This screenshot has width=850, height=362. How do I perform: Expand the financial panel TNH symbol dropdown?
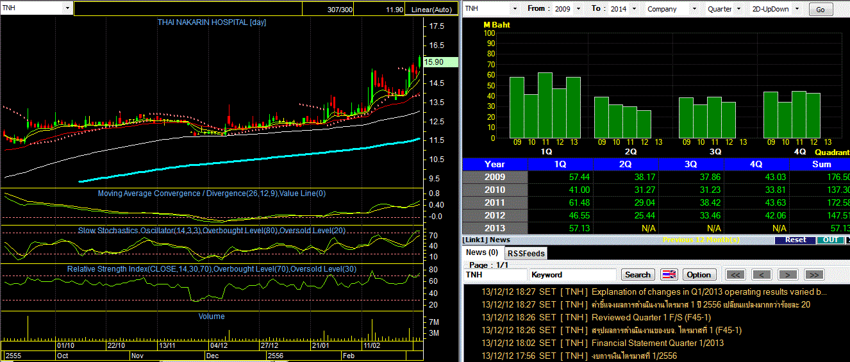coord(514,8)
